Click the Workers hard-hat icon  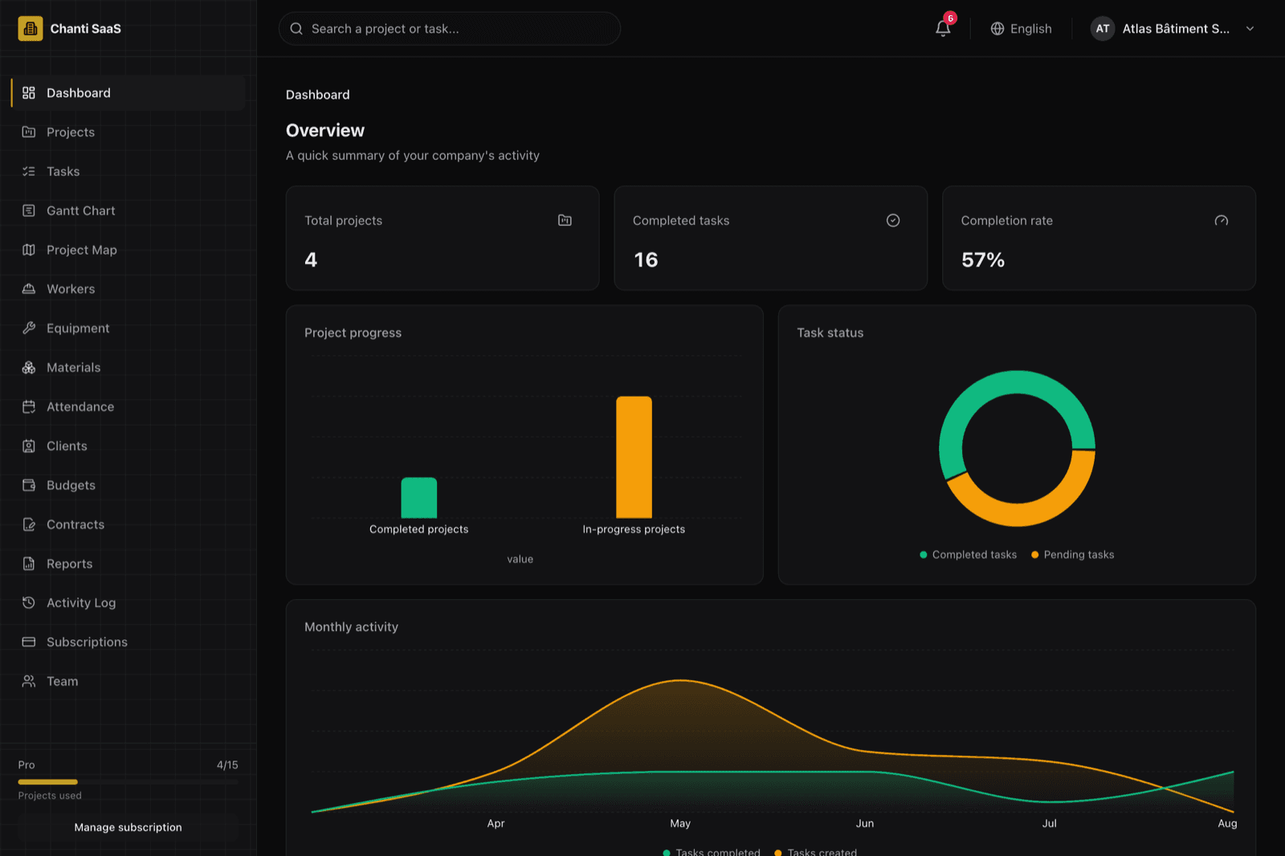tap(29, 289)
